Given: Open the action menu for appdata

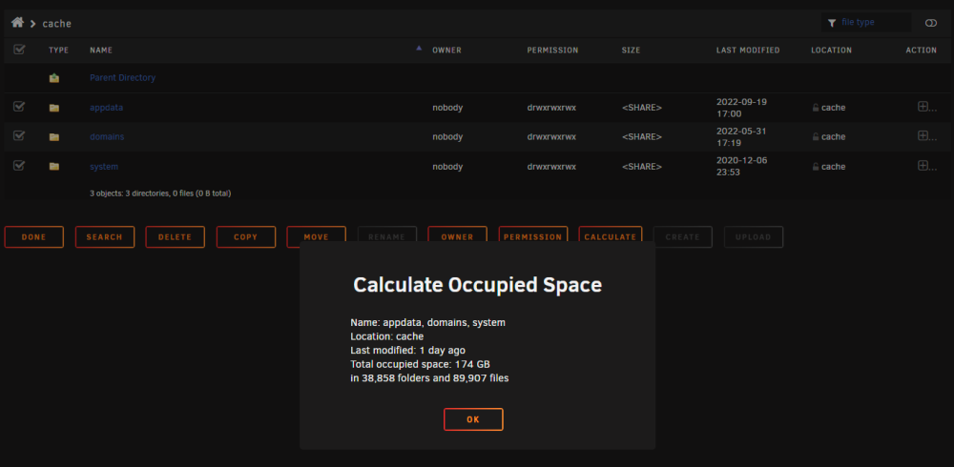Looking at the screenshot, I should coord(926,107).
